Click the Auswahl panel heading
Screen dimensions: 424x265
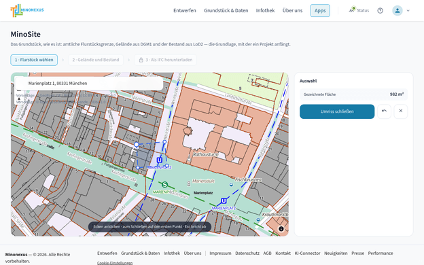(x=308, y=81)
